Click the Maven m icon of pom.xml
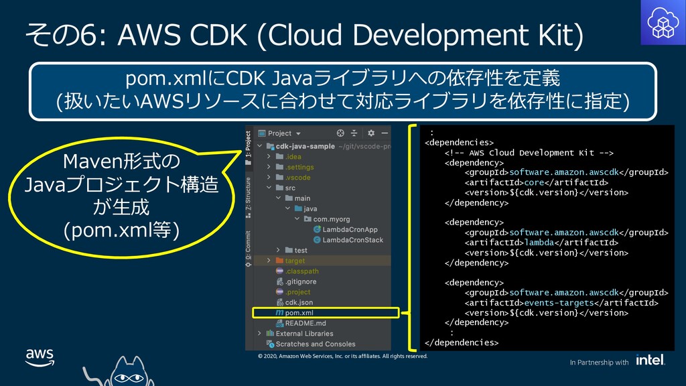This screenshot has height=386, width=686. coord(279,312)
